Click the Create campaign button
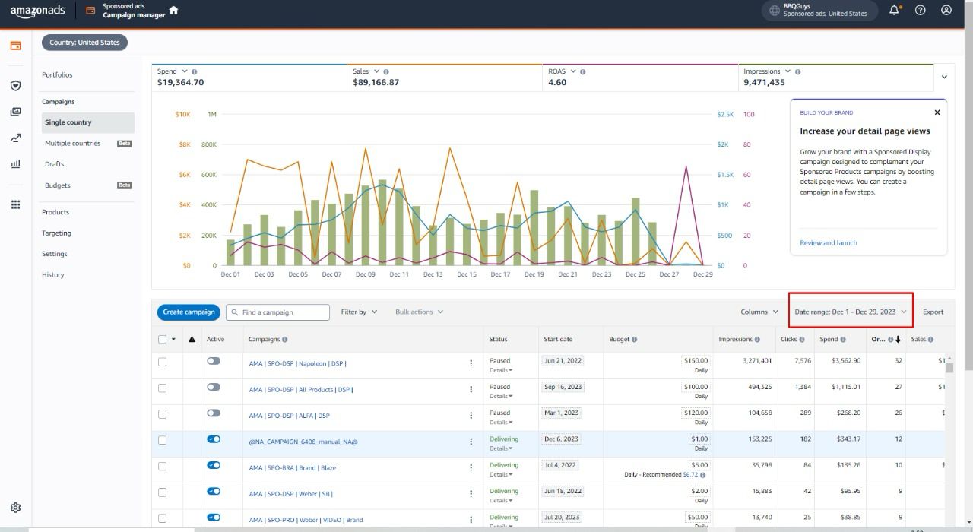 [x=189, y=312]
